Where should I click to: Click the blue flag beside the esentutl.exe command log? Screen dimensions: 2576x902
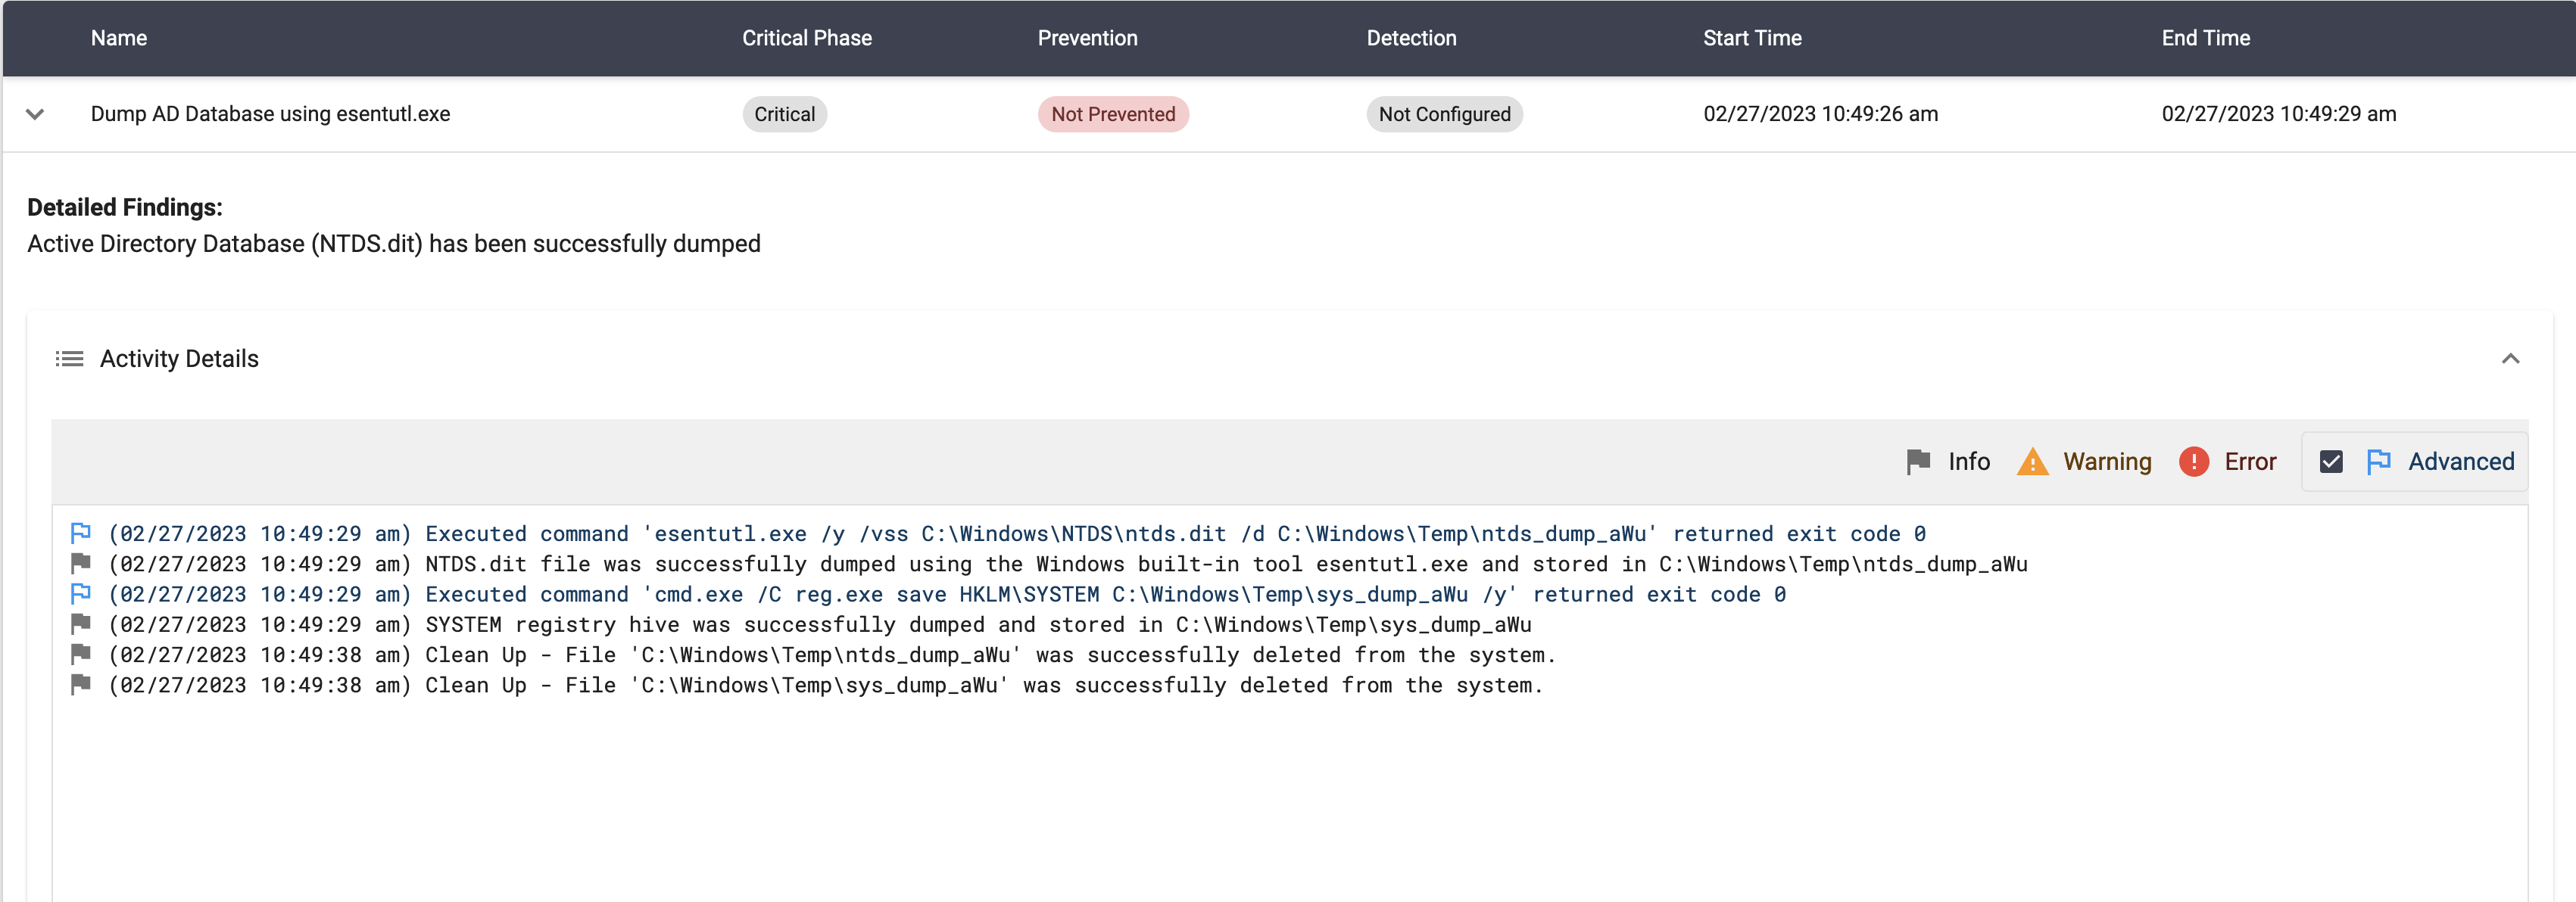click(x=81, y=533)
